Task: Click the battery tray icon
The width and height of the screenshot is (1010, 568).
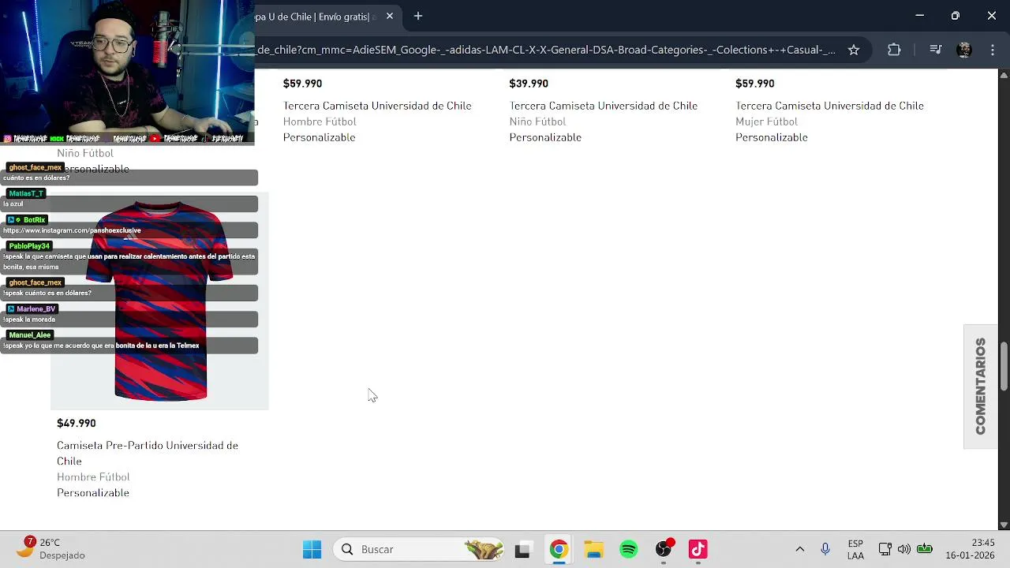Action: [925, 549]
